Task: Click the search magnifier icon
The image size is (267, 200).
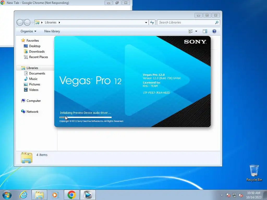Action: click(217, 22)
